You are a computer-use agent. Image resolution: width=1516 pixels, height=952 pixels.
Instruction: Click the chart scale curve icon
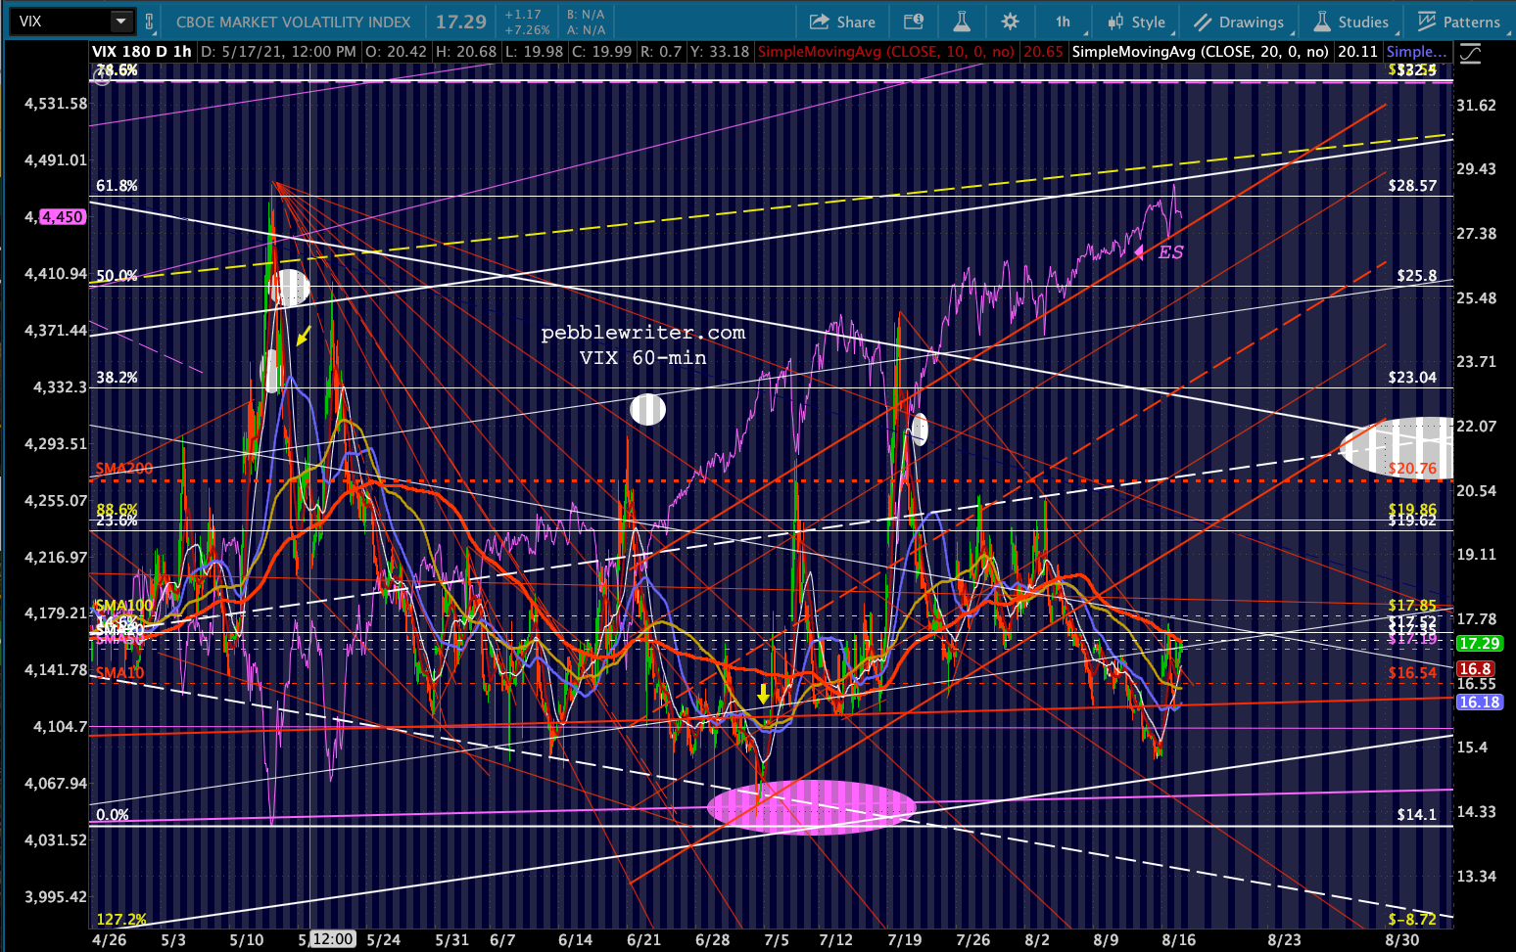click(x=1470, y=53)
